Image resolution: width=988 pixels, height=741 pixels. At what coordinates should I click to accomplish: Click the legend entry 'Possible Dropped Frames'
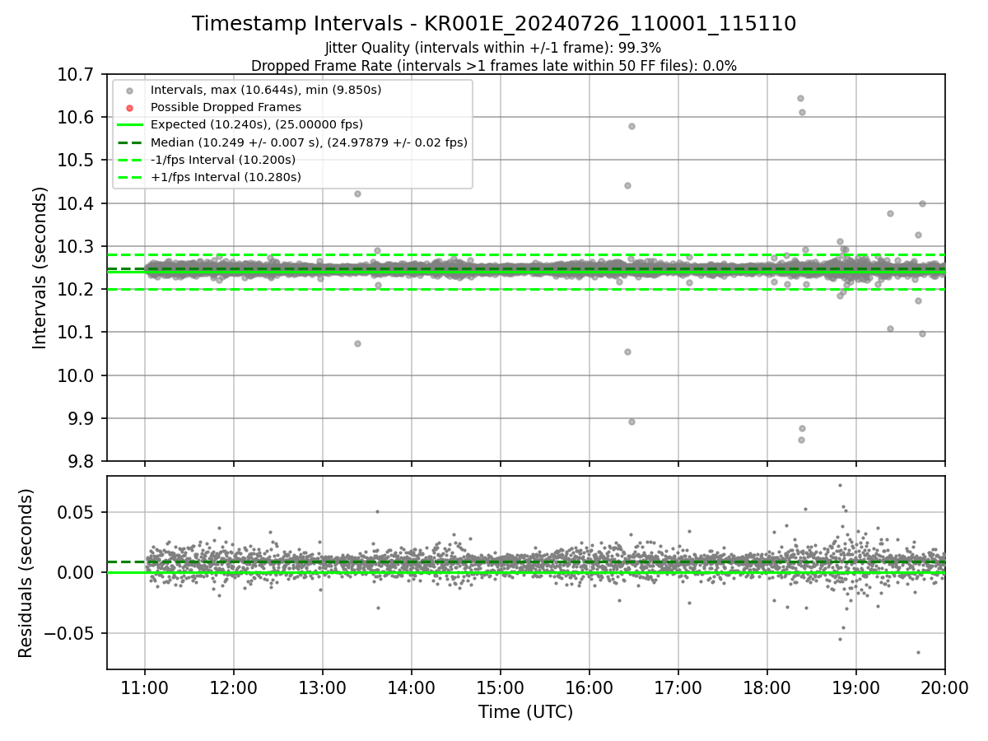coord(226,107)
